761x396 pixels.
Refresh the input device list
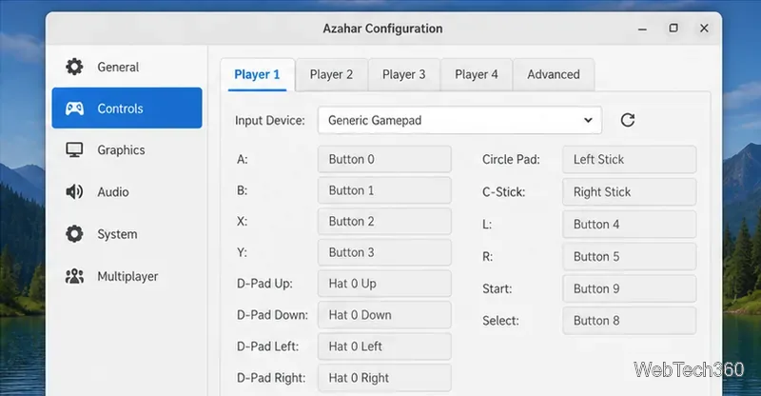[x=628, y=120]
